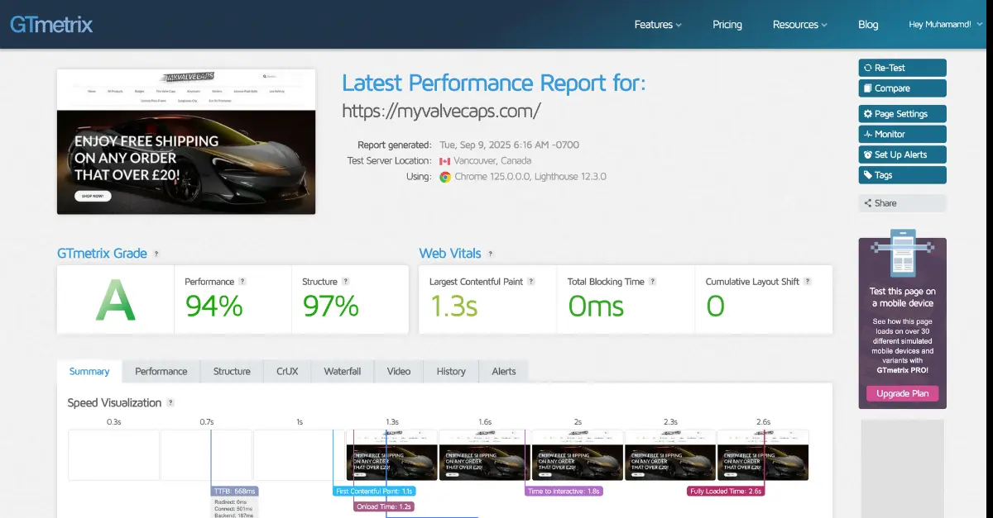The image size is (993, 518).
Task: Click the 94% Performance score
Action: 213,307
